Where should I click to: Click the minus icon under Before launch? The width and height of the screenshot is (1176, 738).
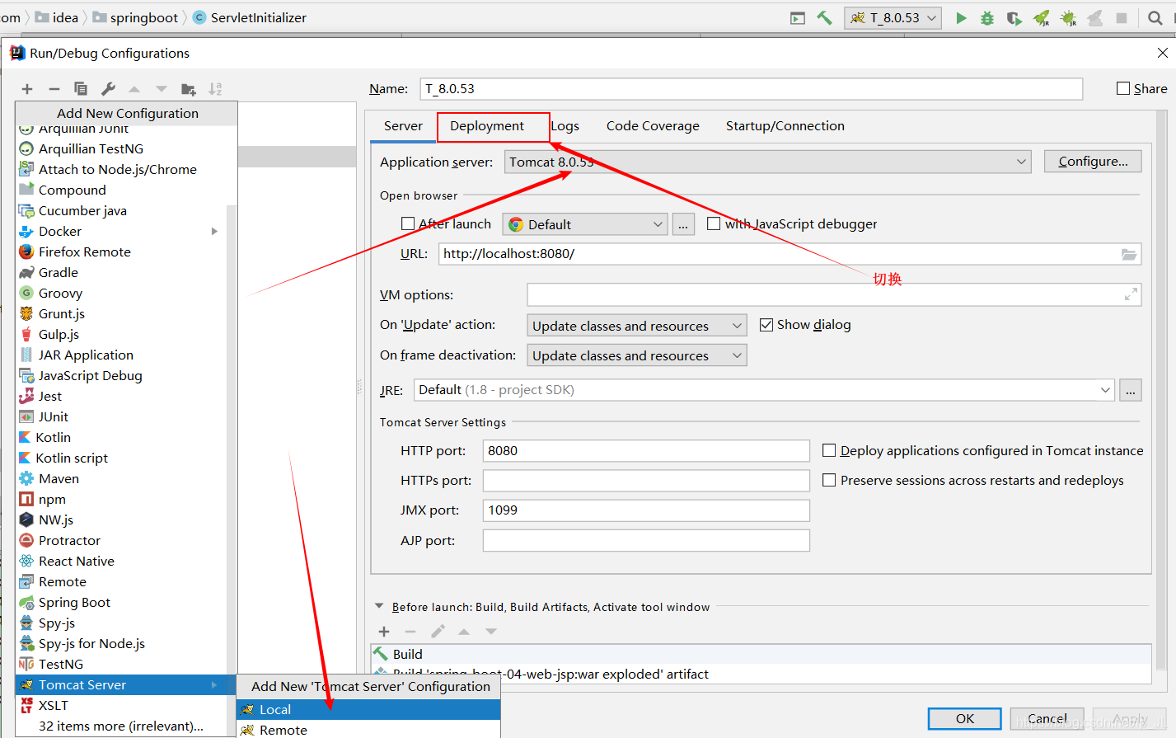(410, 632)
